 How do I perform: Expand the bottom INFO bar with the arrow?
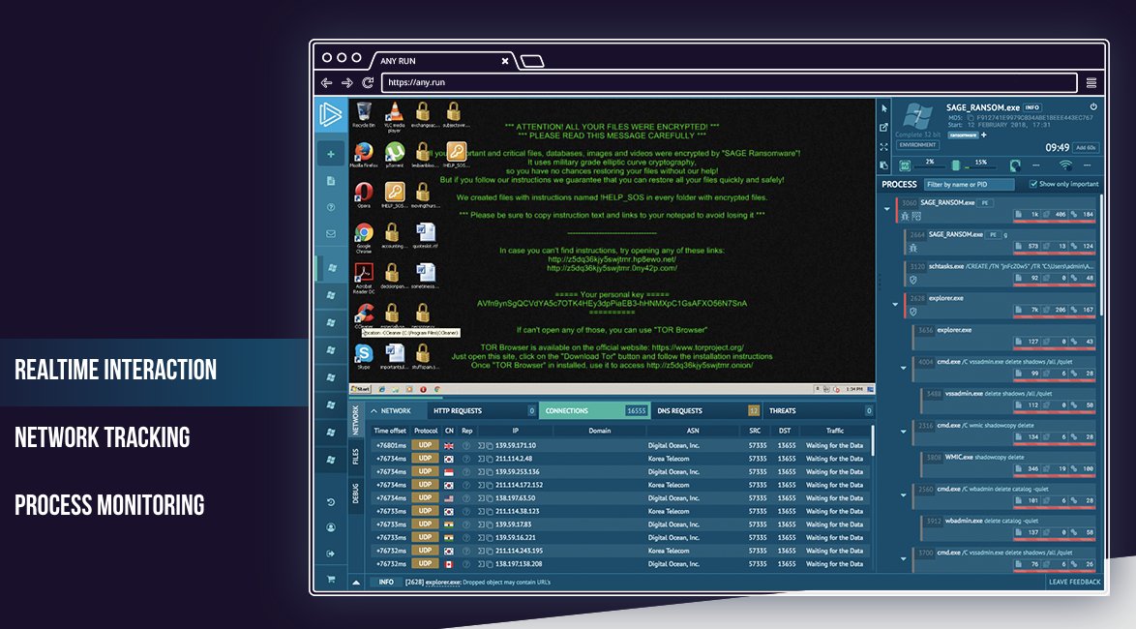356,582
